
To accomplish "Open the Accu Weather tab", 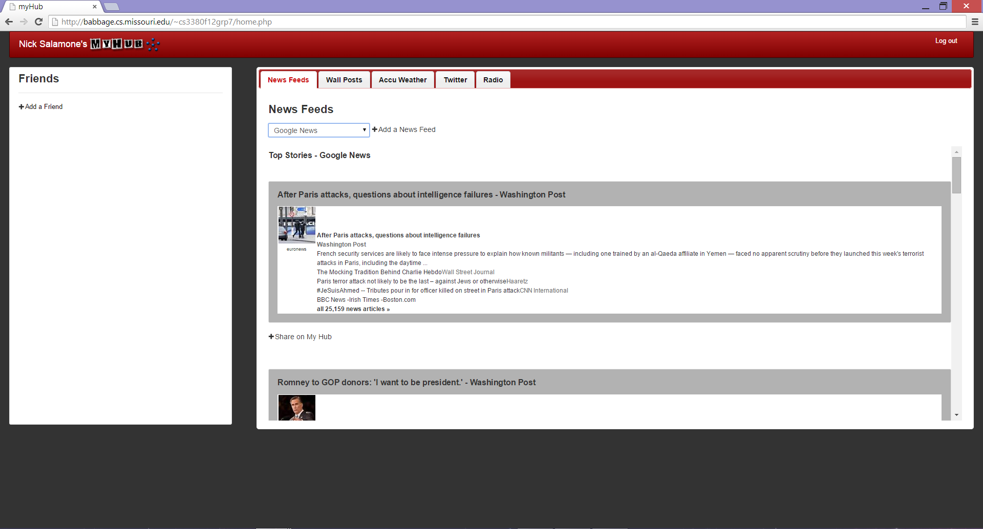I will click(x=403, y=80).
